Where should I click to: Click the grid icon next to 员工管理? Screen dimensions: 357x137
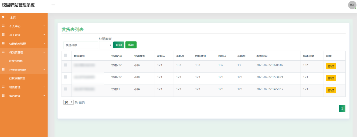[x=3, y=35]
